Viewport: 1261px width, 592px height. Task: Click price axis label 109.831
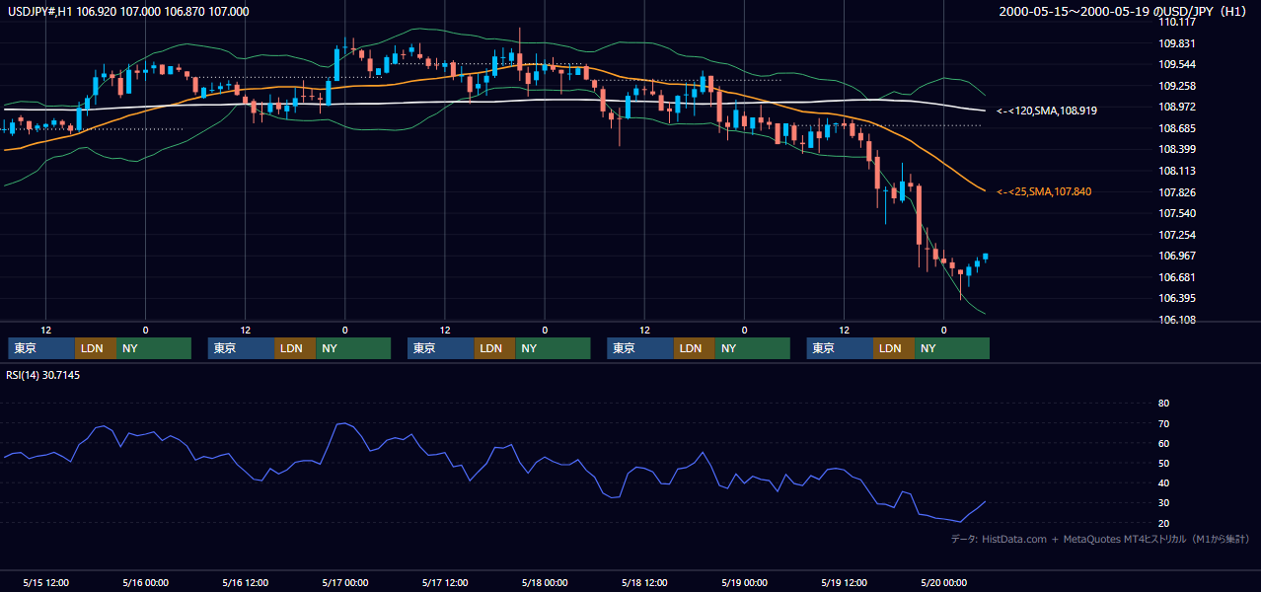[1177, 43]
